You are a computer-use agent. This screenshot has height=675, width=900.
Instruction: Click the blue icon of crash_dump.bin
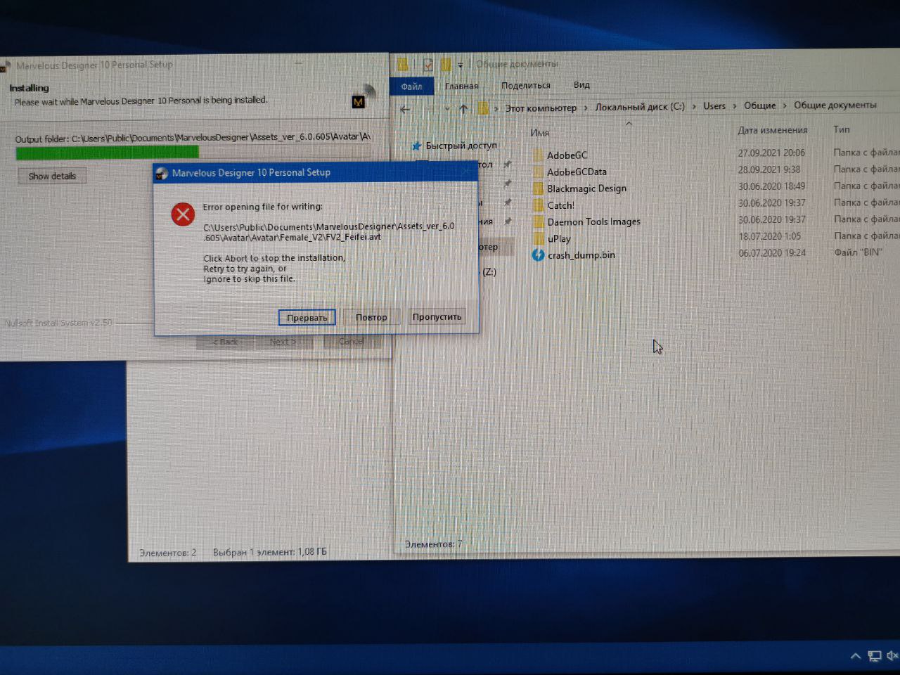click(x=538, y=255)
